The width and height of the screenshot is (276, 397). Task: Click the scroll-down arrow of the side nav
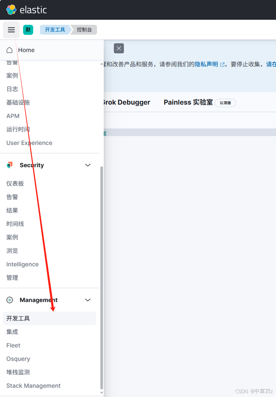click(102, 393)
